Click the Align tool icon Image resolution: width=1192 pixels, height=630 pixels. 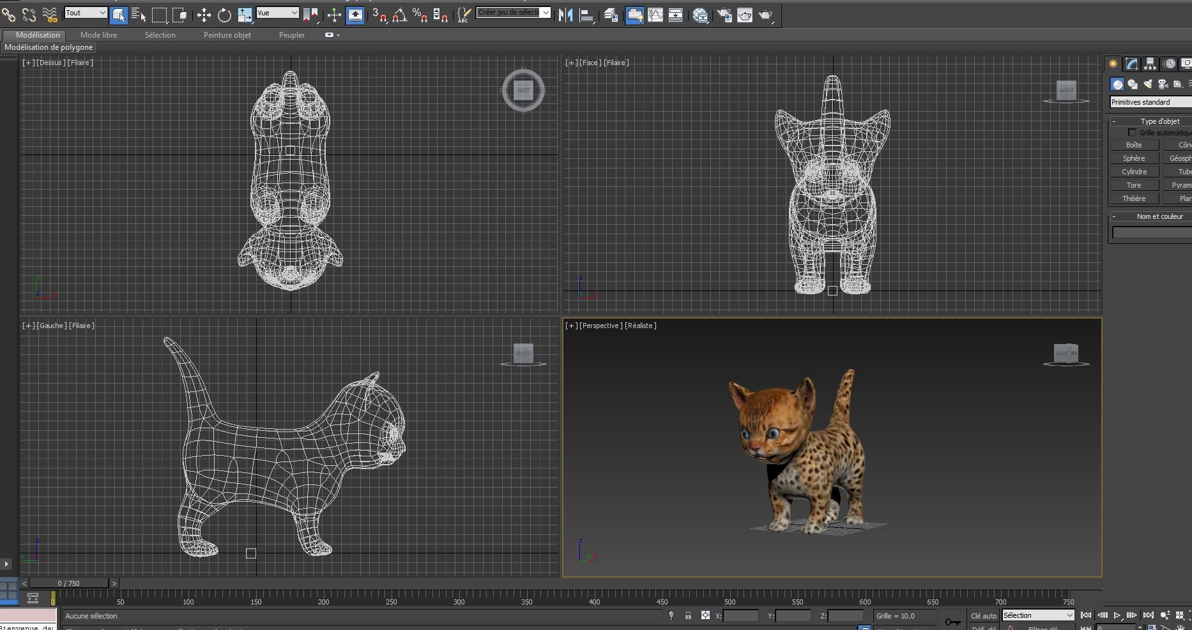coord(586,15)
